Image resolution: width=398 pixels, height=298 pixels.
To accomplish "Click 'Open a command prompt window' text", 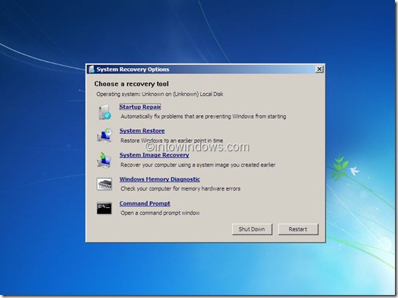I will [x=160, y=213].
